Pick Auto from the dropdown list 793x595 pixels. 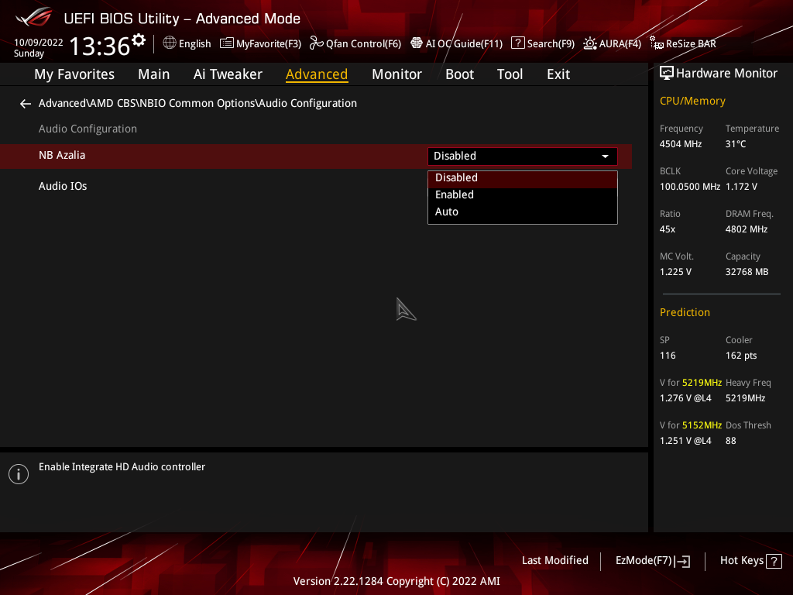tap(447, 212)
